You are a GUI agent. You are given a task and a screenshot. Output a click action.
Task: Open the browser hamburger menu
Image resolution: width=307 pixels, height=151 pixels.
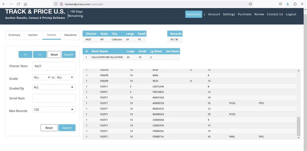click(302, 4)
